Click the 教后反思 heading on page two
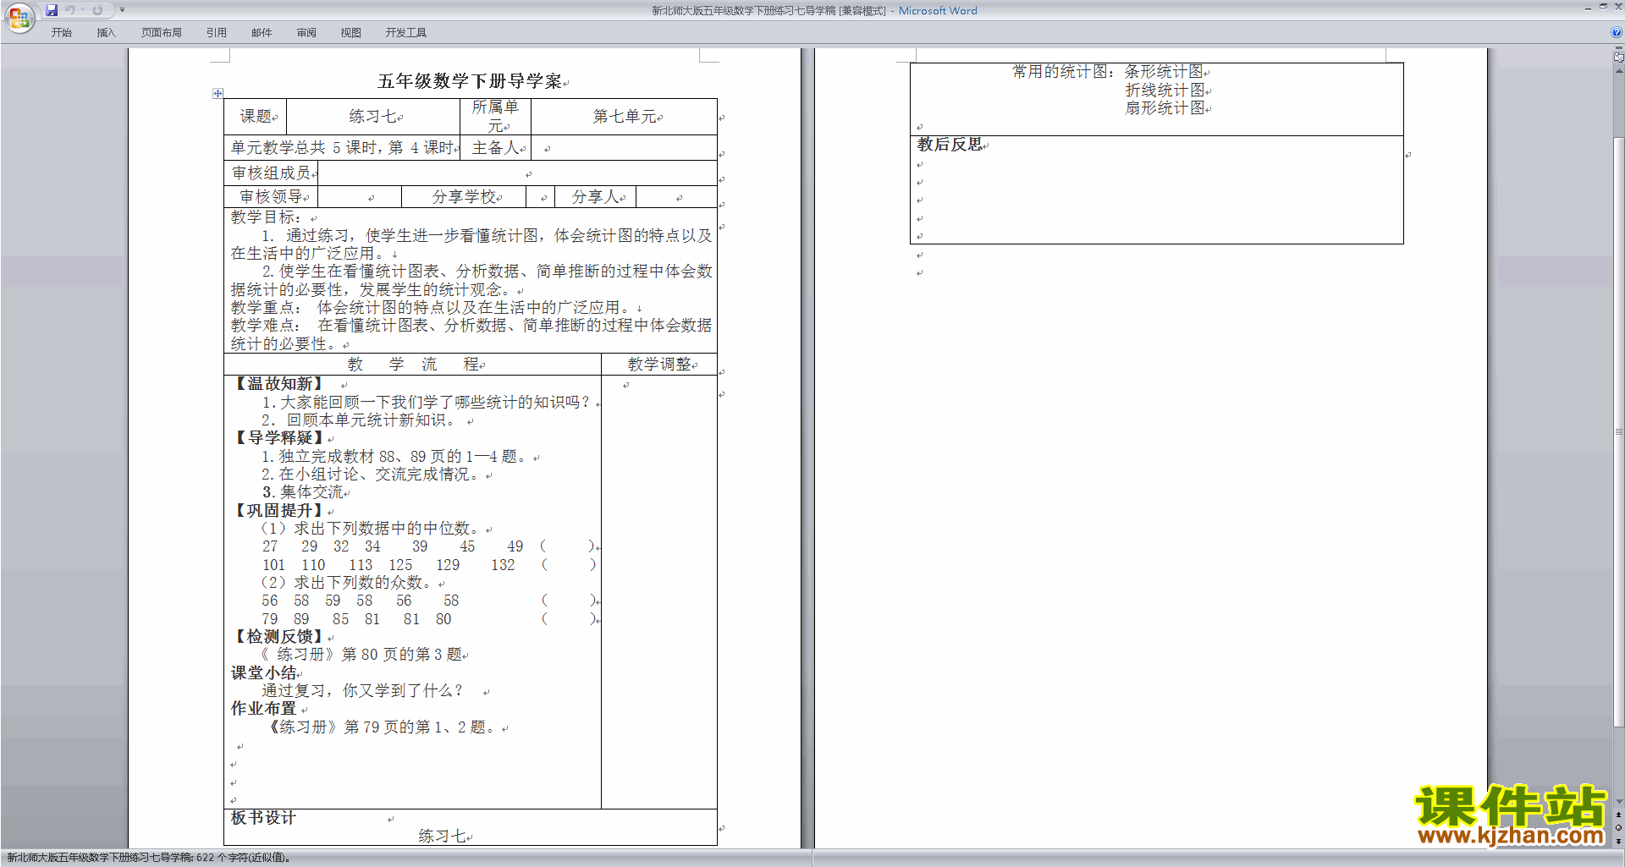This screenshot has width=1625, height=867. 950,145
